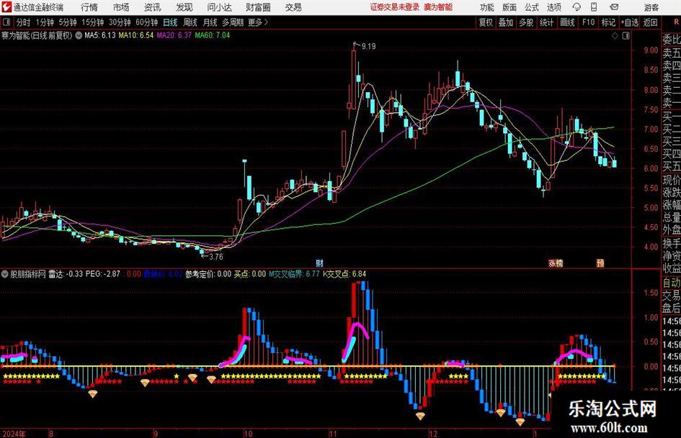Click the MA10: 6.54 label

(136, 35)
